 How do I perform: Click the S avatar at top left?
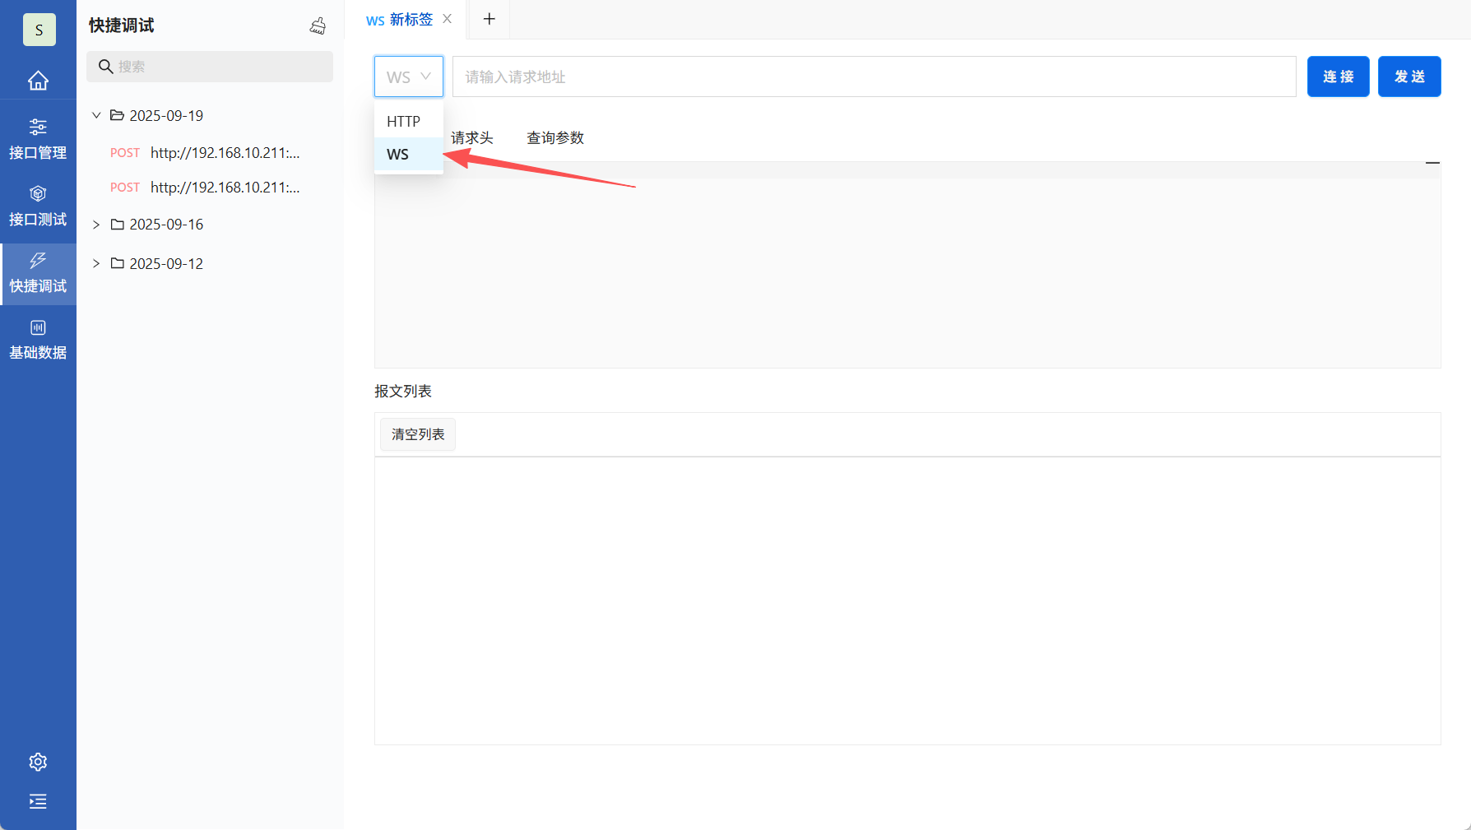39,30
